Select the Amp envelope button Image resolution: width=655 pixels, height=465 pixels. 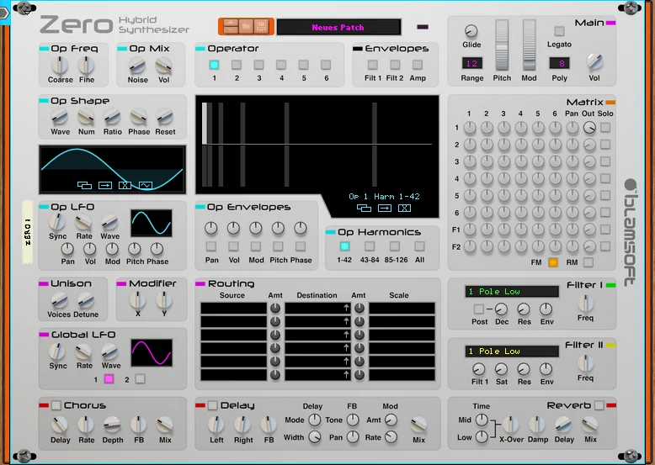click(418, 65)
